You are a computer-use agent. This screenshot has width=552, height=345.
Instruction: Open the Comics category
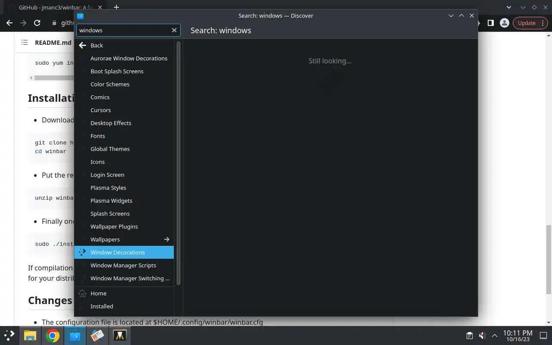pyautogui.click(x=124, y=97)
